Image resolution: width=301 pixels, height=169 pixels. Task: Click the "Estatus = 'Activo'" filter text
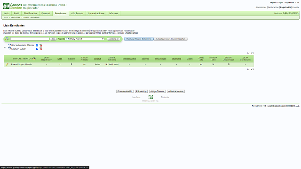tap(18, 49)
